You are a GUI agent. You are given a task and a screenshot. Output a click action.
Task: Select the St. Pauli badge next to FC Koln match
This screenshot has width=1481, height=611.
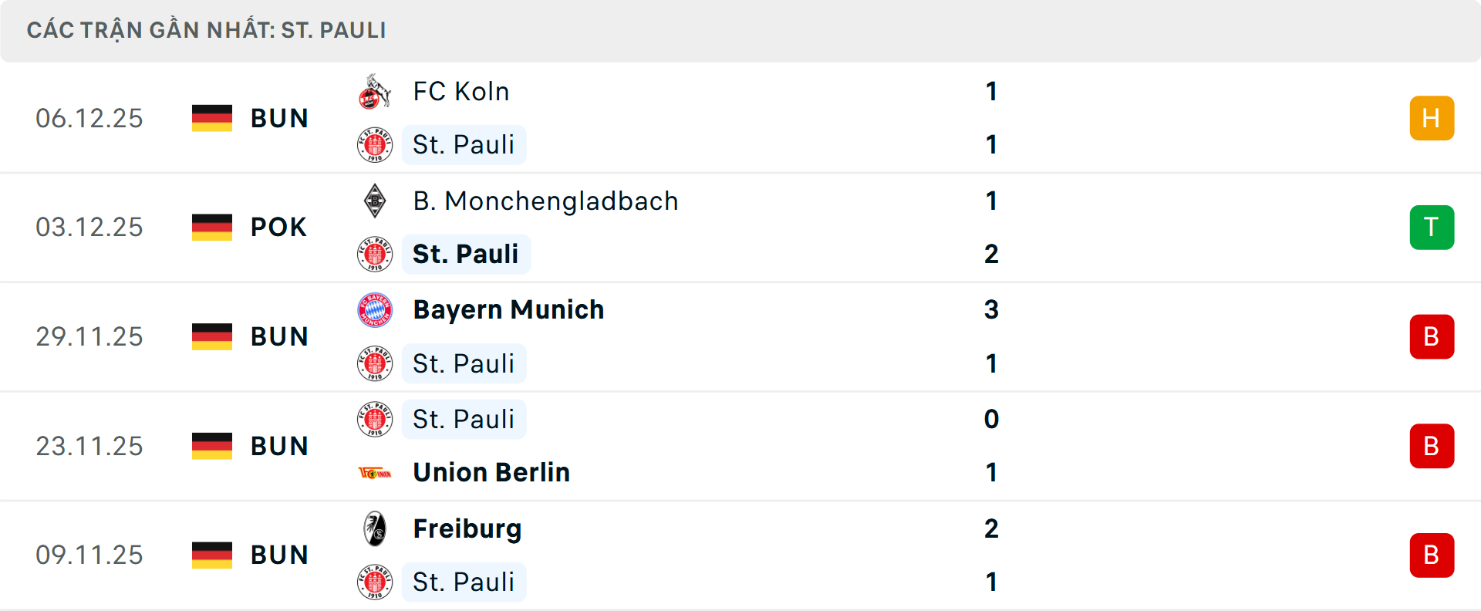(x=376, y=144)
